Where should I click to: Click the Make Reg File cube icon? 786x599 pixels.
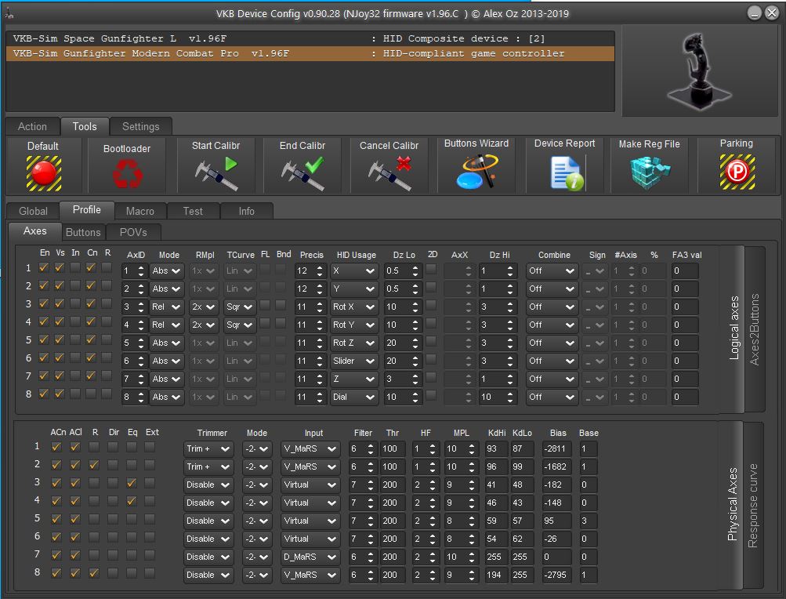tap(650, 172)
